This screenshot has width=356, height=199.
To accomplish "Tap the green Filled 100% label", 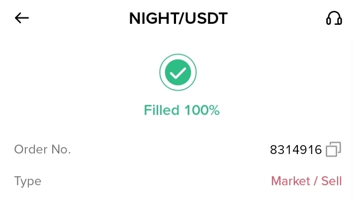I will tap(181, 110).
